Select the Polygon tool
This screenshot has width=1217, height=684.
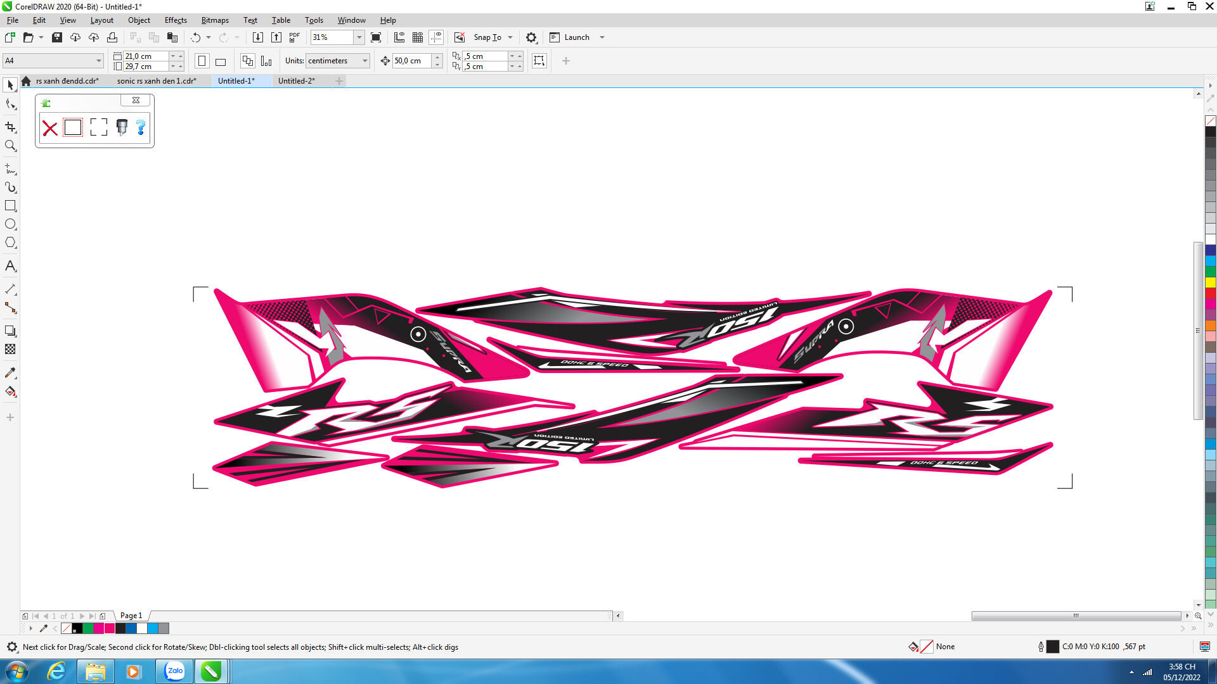(x=10, y=243)
